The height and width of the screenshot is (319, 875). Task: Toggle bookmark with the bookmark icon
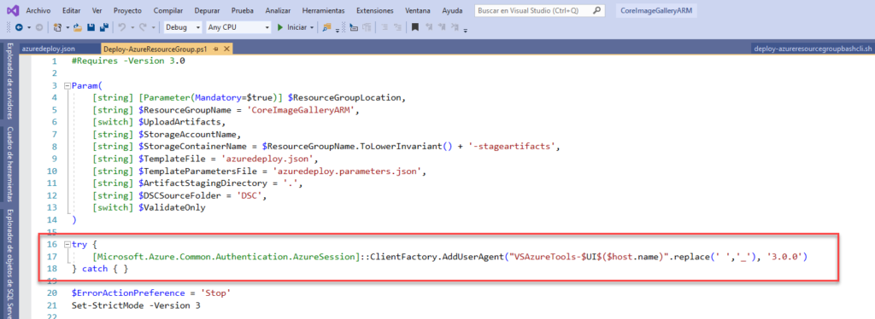pyautogui.click(x=415, y=27)
